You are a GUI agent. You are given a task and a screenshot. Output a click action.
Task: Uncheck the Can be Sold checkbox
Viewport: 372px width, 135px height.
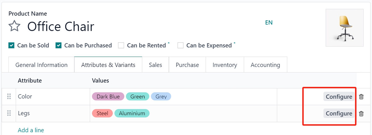11,46
